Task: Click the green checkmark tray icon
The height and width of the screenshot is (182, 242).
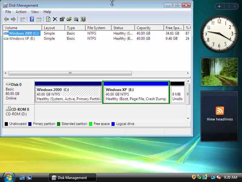Action: point(199,177)
